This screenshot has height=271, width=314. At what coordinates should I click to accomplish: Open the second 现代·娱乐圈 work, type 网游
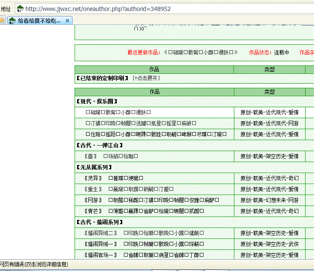(x=141, y=123)
